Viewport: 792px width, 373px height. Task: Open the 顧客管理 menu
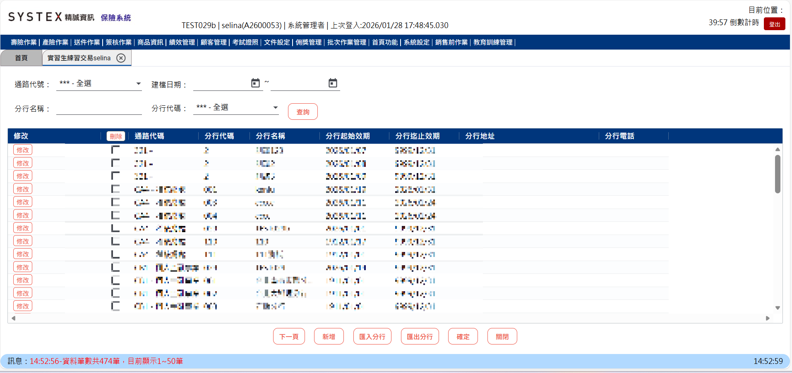click(x=214, y=42)
